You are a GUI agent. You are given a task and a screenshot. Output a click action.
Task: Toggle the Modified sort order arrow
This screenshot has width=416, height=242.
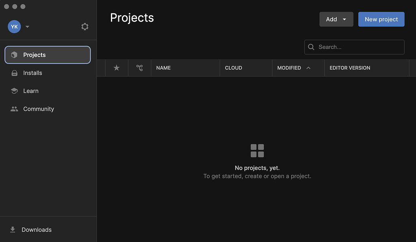[x=308, y=68]
